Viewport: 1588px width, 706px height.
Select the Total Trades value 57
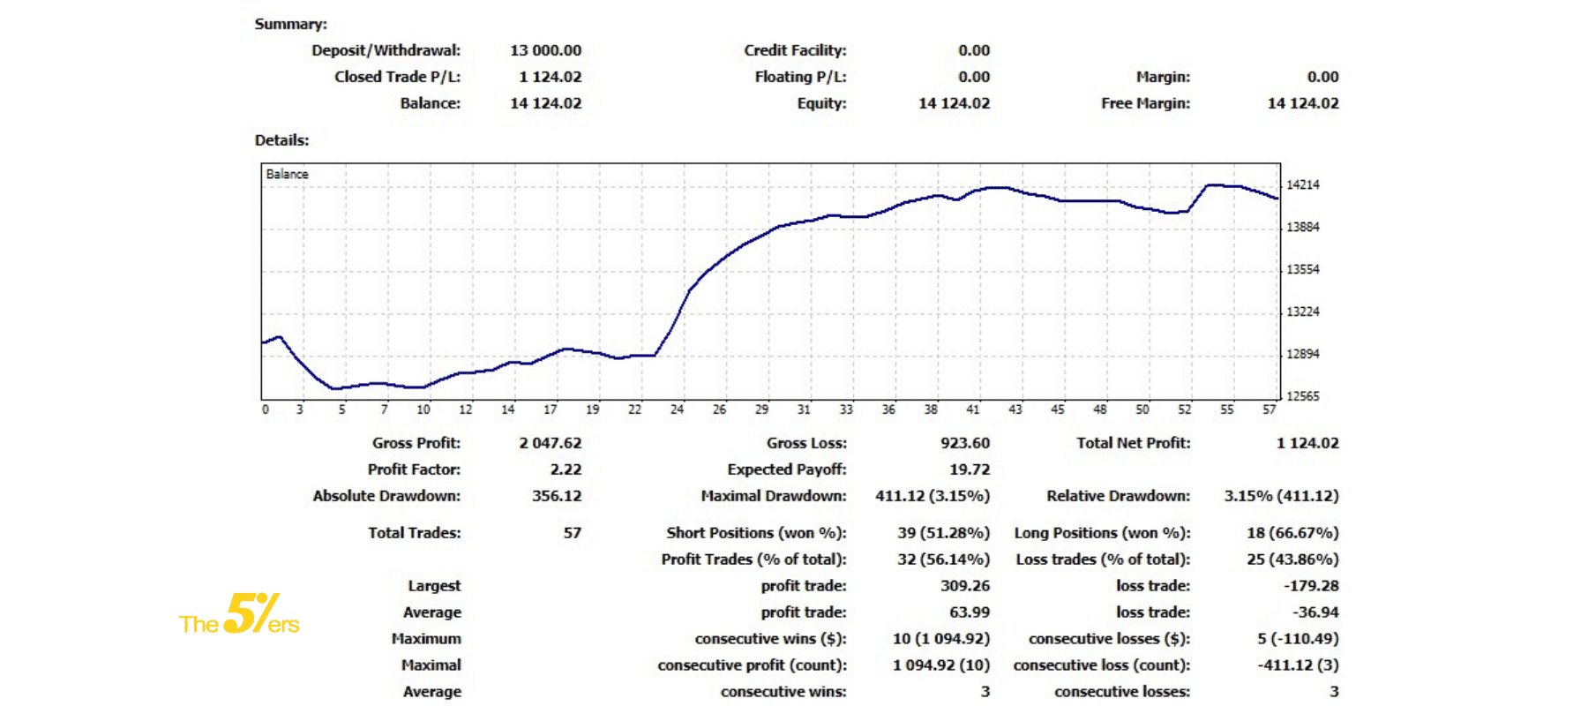[572, 533]
